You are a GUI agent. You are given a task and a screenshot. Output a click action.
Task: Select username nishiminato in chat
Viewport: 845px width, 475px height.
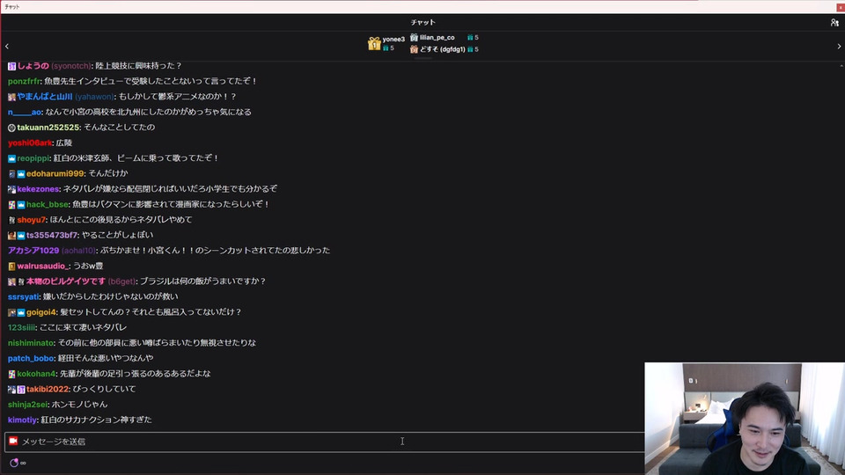point(31,343)
